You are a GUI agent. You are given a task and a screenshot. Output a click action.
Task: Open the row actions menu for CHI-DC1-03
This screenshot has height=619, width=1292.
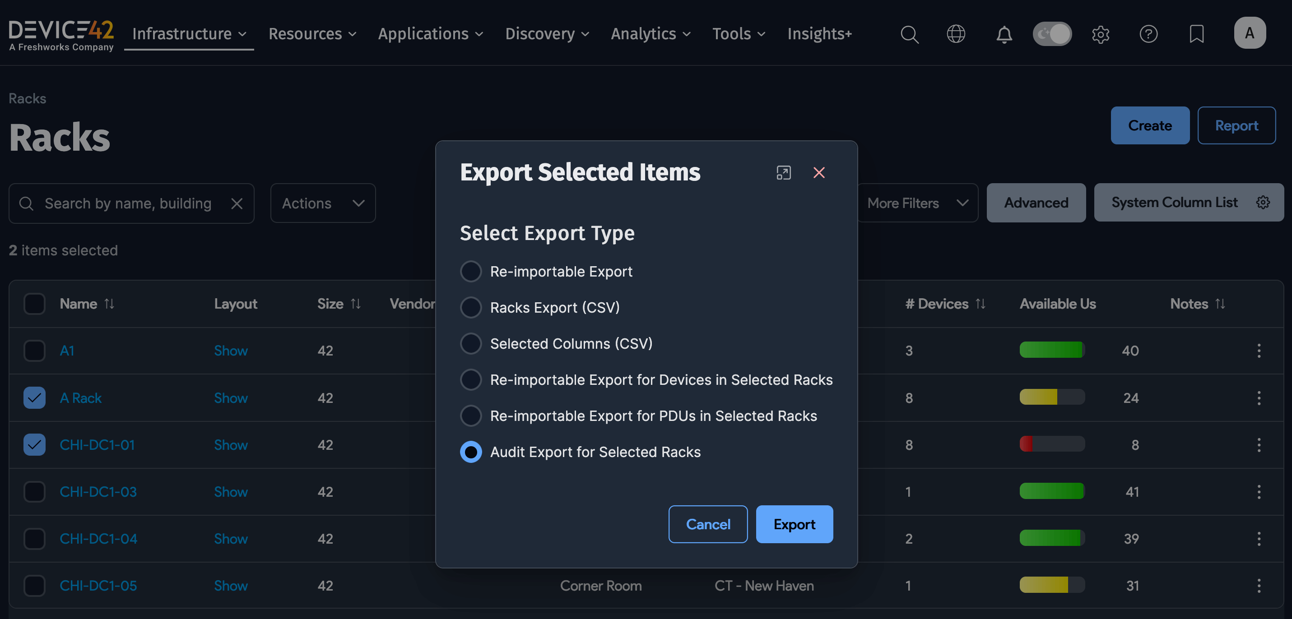1259,492
